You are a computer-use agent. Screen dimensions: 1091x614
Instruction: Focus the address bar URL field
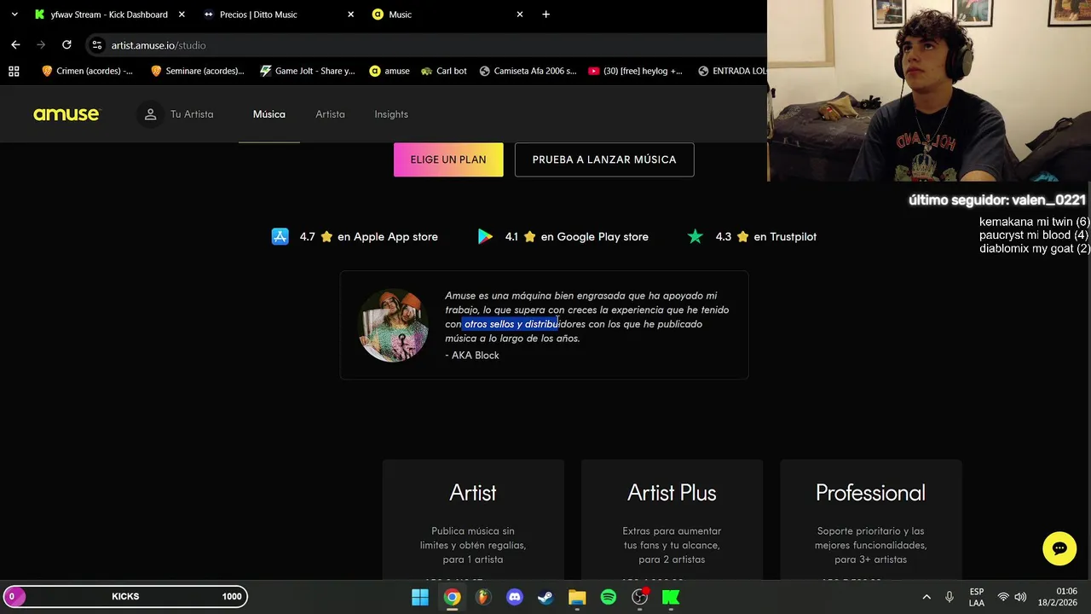pos(426,45)
